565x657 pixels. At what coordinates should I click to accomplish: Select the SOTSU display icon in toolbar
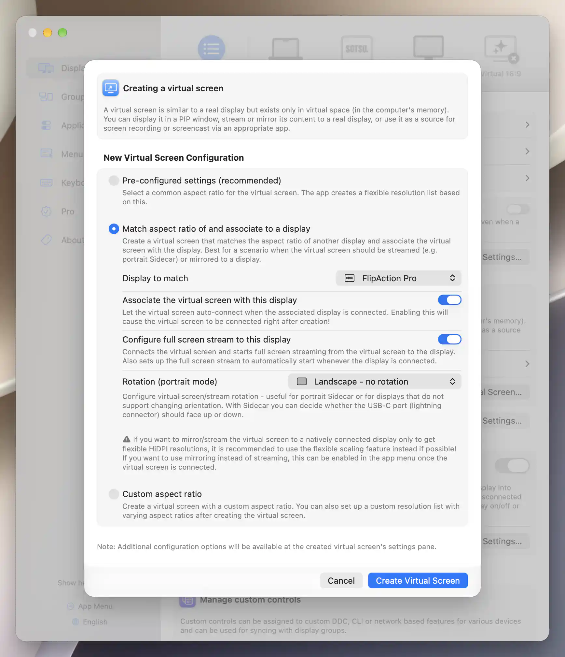coord(357,48)
